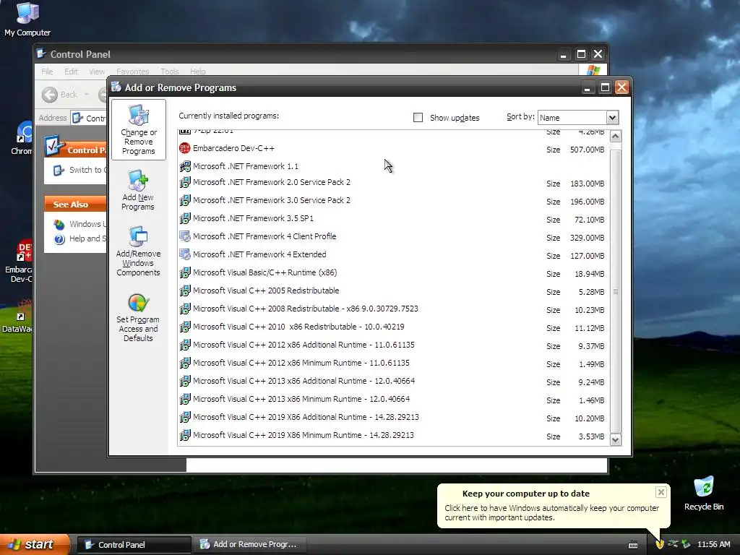Click the Control Panel address bar field

(x=89, y=118)
